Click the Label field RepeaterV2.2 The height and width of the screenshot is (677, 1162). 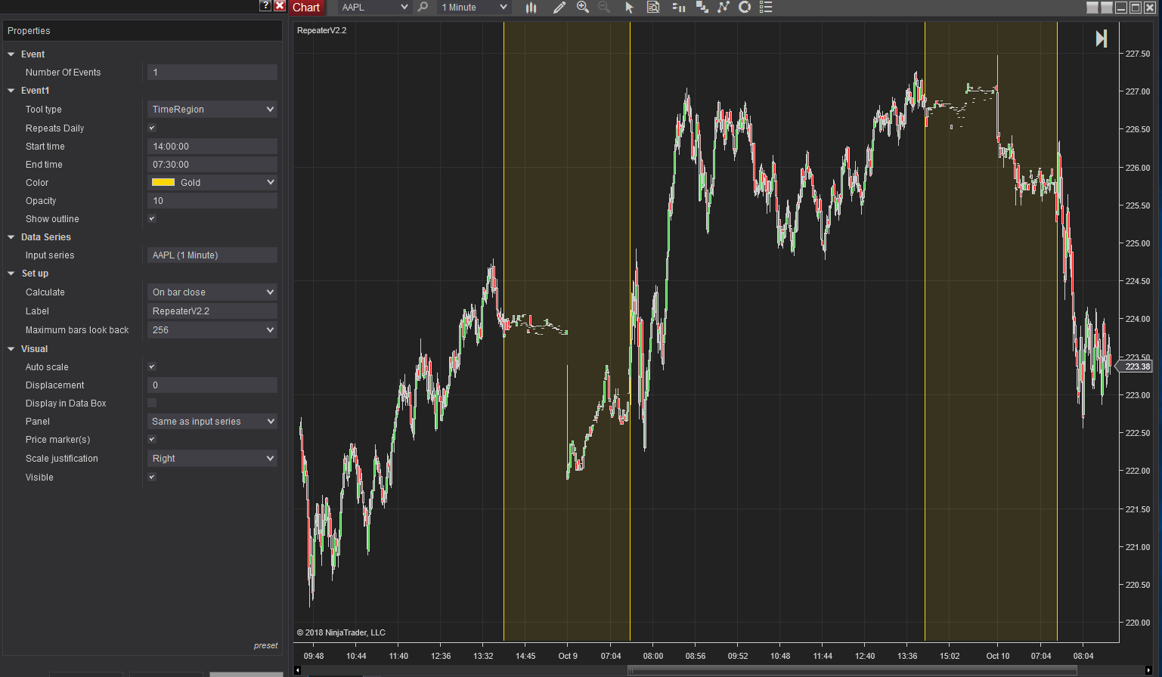point(212,311)
